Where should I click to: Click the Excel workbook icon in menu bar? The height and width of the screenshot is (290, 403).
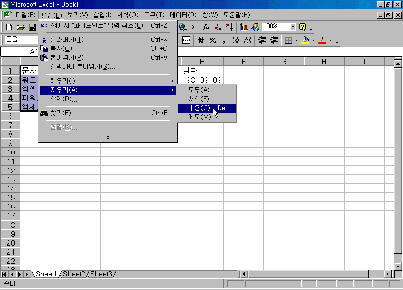tap(8, 15)
